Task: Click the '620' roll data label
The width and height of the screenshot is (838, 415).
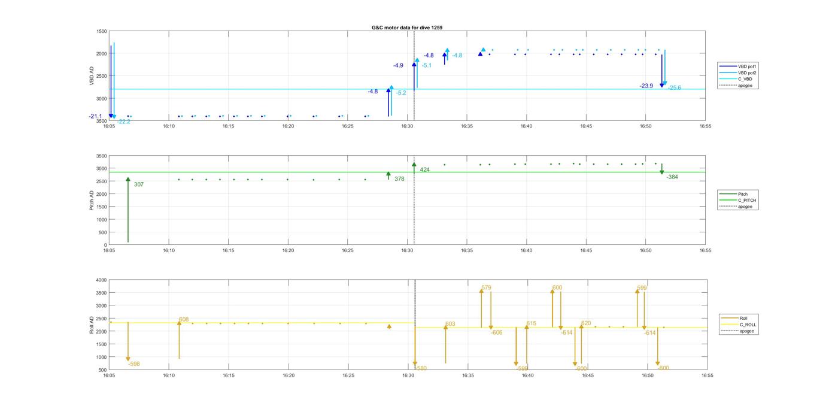Action: click(x=586, y=323)
